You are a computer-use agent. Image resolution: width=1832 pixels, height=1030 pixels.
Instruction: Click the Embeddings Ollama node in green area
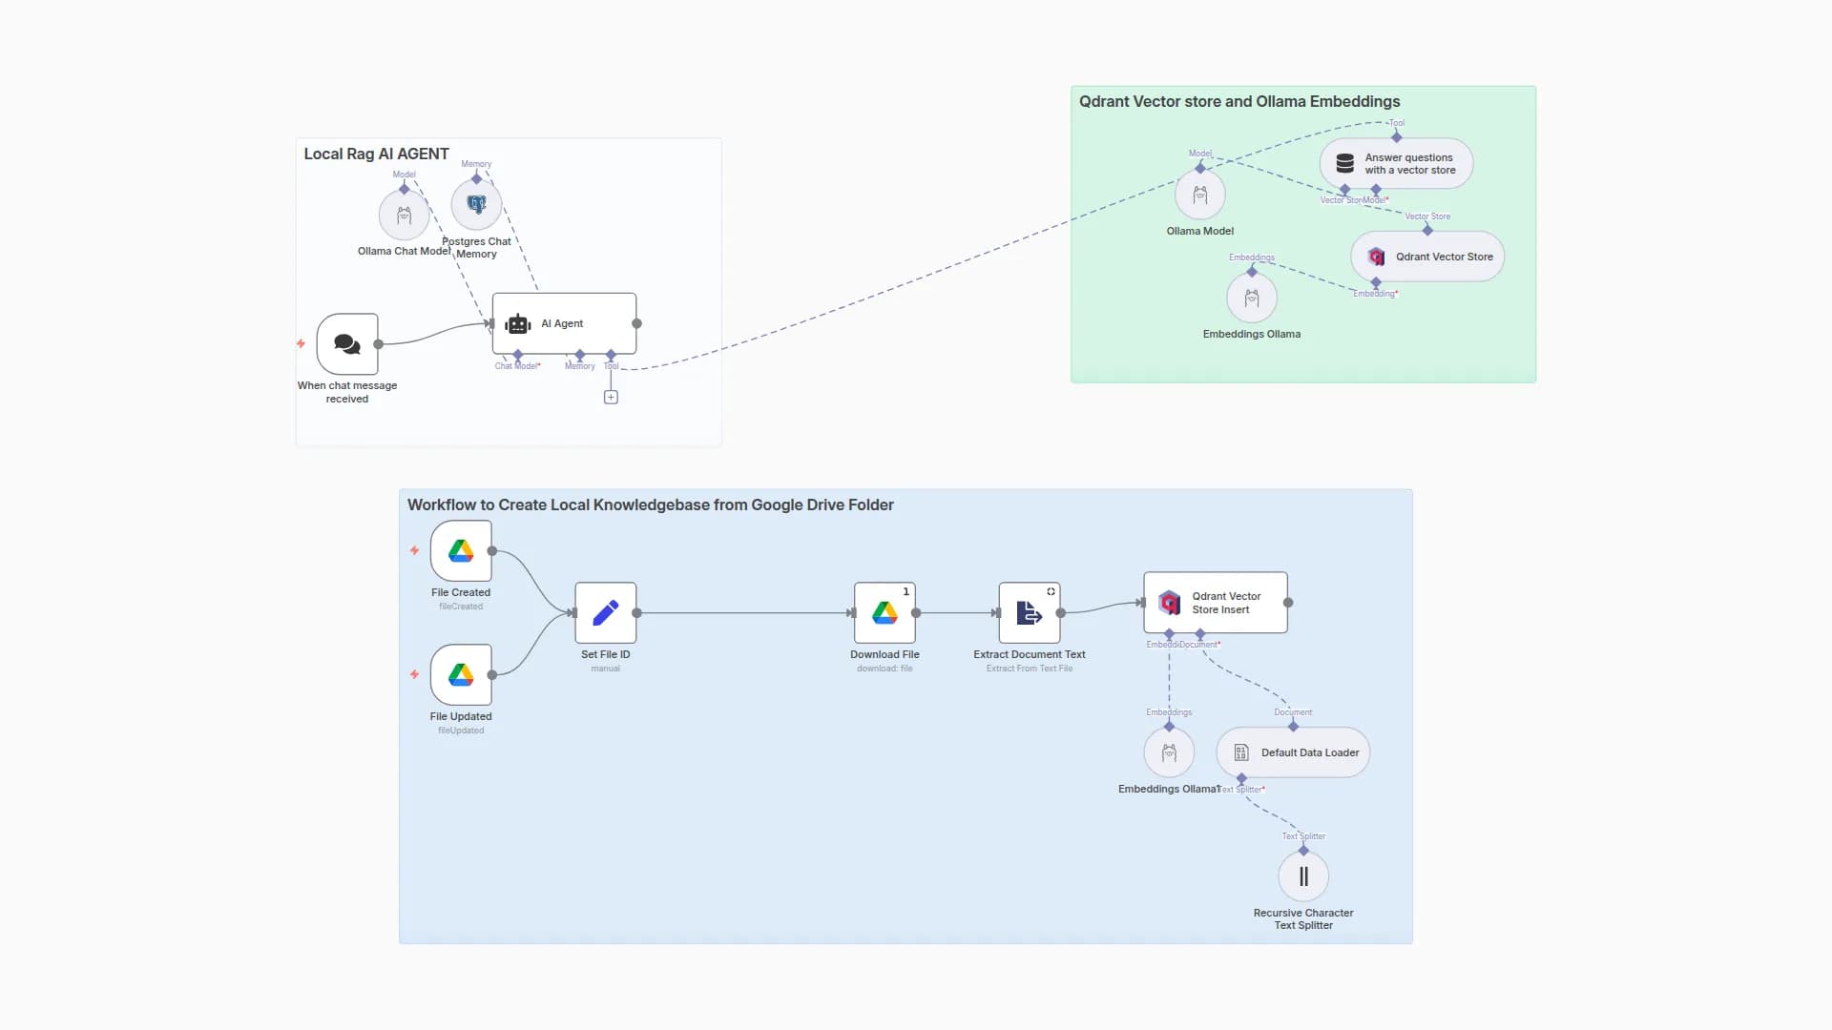(x=1252, y=299)
